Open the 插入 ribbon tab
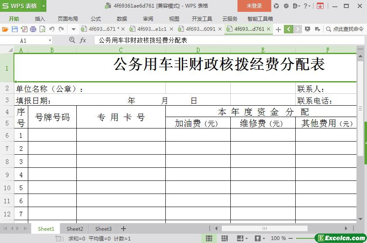 40,19
